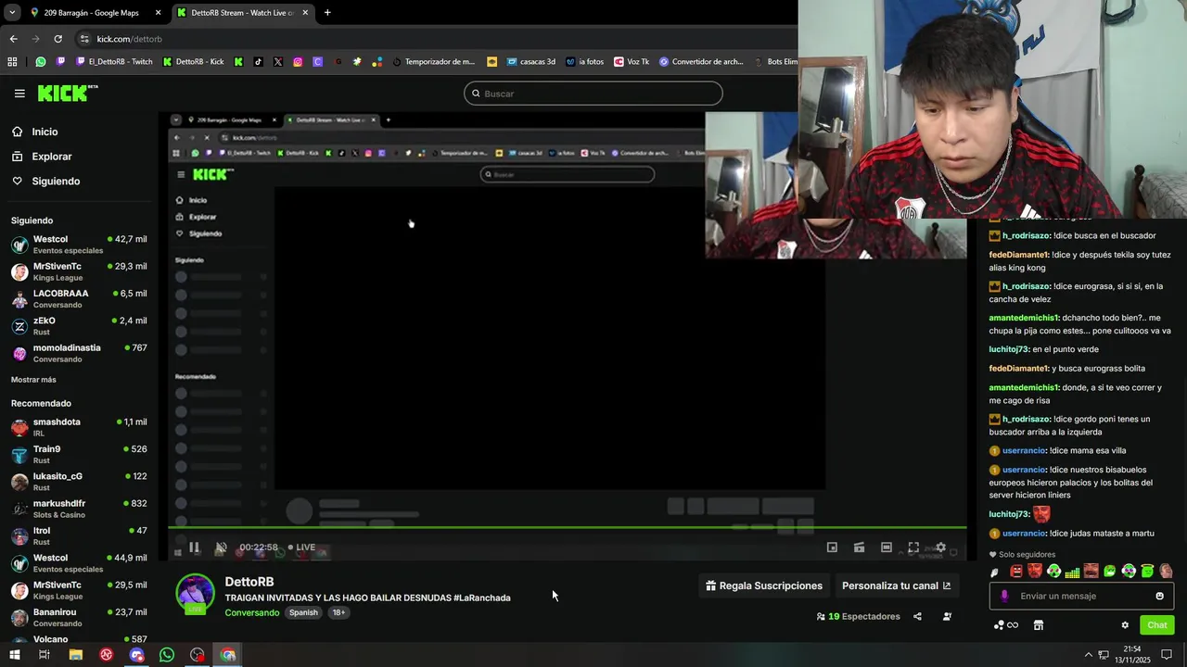Click Regala Suscripciones button

pyautogui.click(x=764, y=585)
